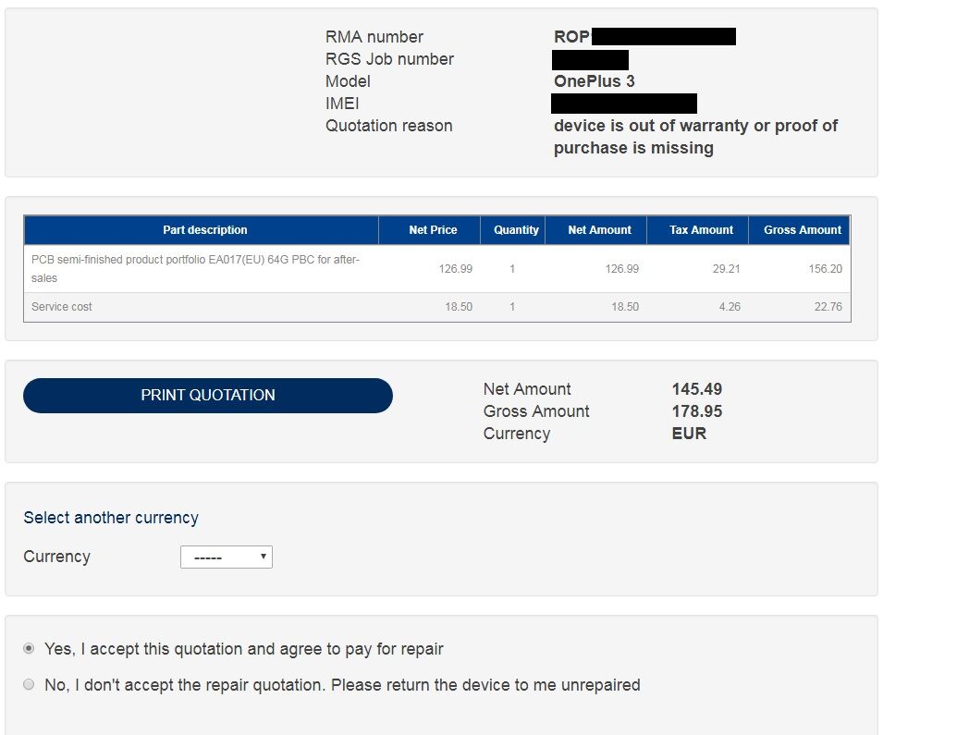Click the RMA number starting with ROP
Viewport: 969px width, 735px height.
pos(572,37)
